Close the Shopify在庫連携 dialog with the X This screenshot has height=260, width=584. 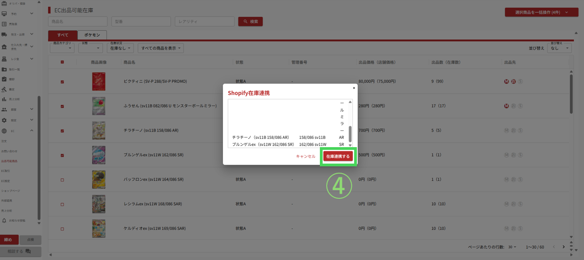[354, 88]
